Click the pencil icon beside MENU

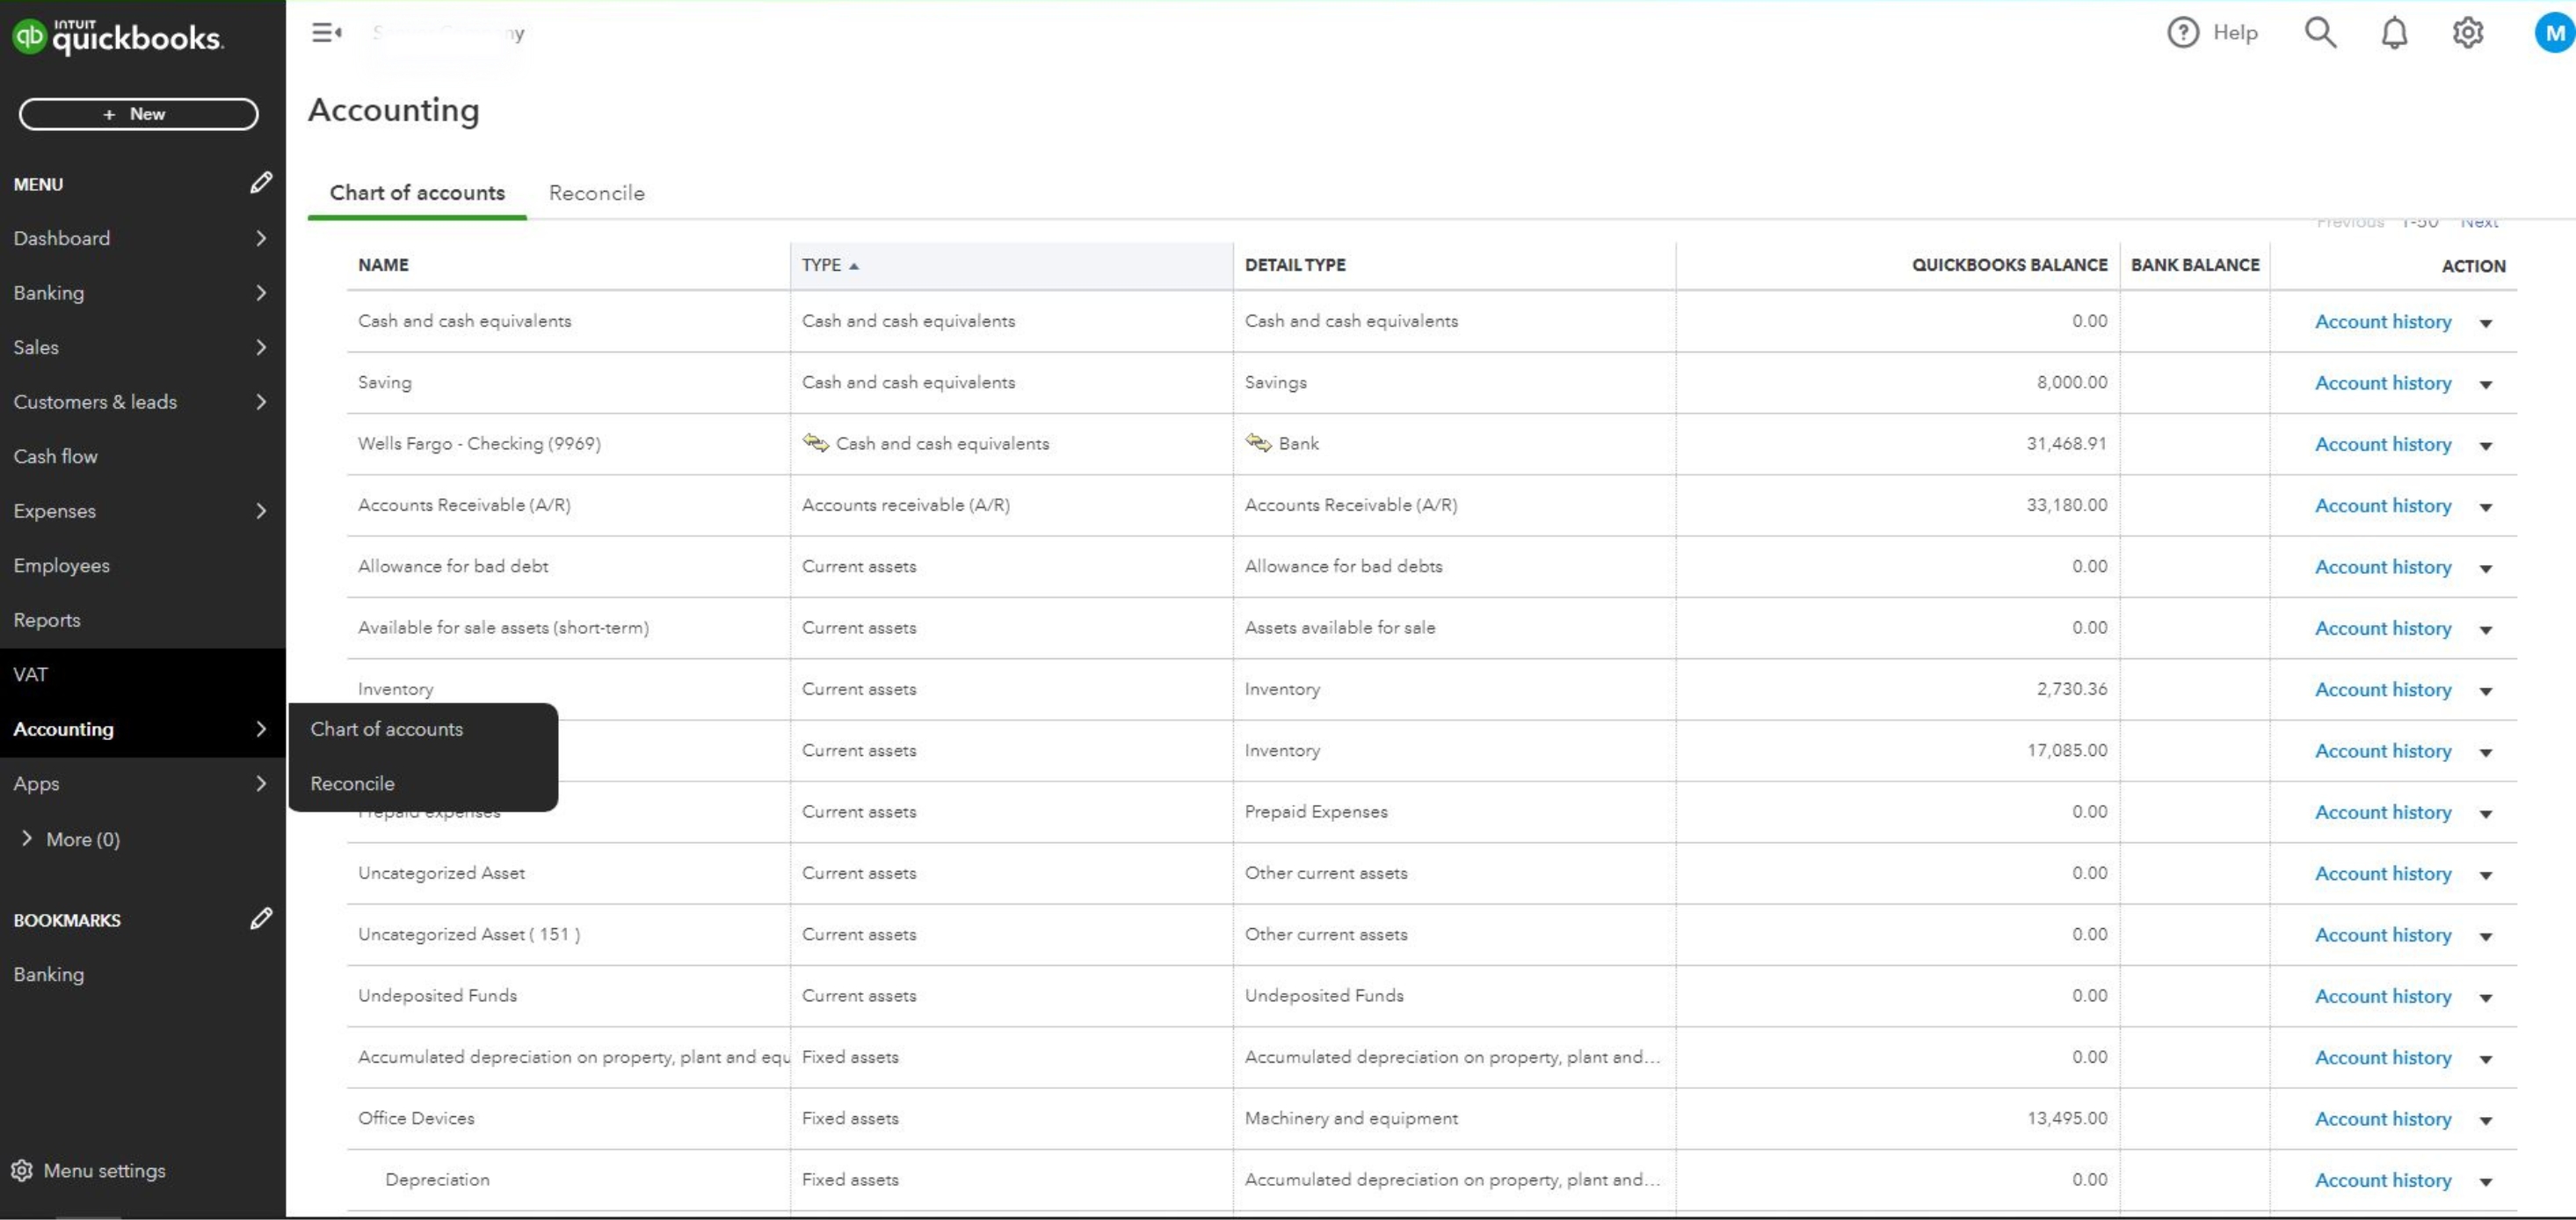[261, 183]
